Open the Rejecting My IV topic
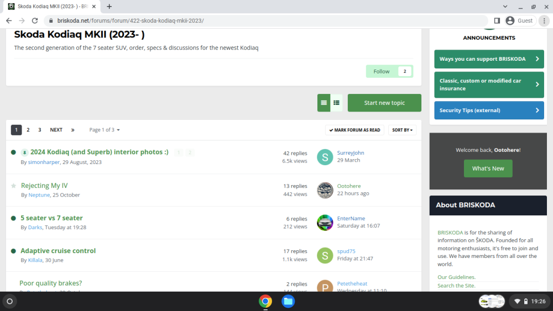553x311 pixels. click(44, 186)
